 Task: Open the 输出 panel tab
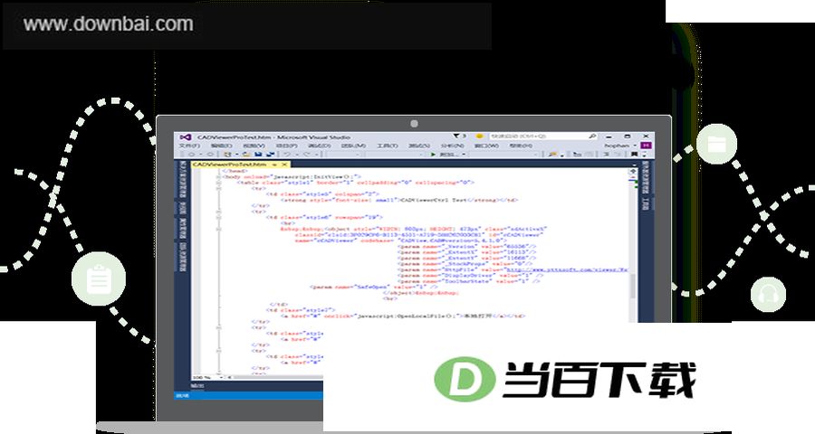pyautogui.click(x=197, y=386)
